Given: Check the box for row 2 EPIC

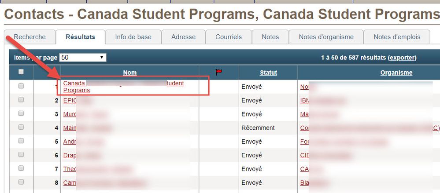Looking at the screenshot, I should click(x=21, y=100).
